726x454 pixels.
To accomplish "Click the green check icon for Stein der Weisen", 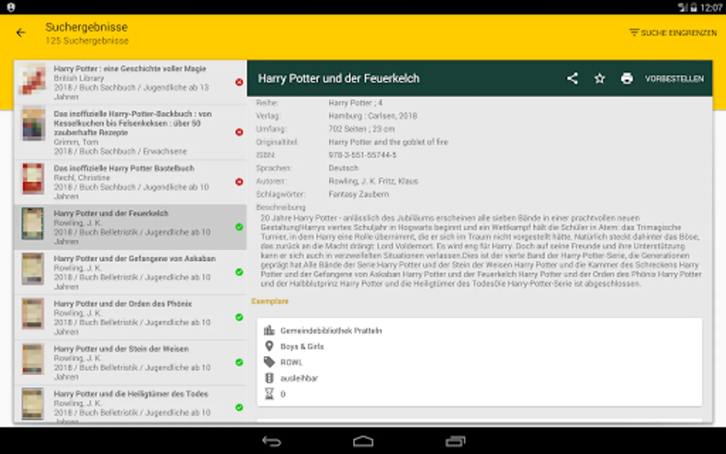I will pyautogui.click(x=239, y=362).
